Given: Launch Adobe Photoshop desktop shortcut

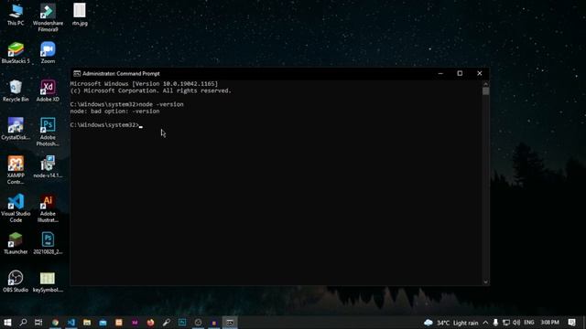Looking at the screenshot, I should [x=48, y=132].
